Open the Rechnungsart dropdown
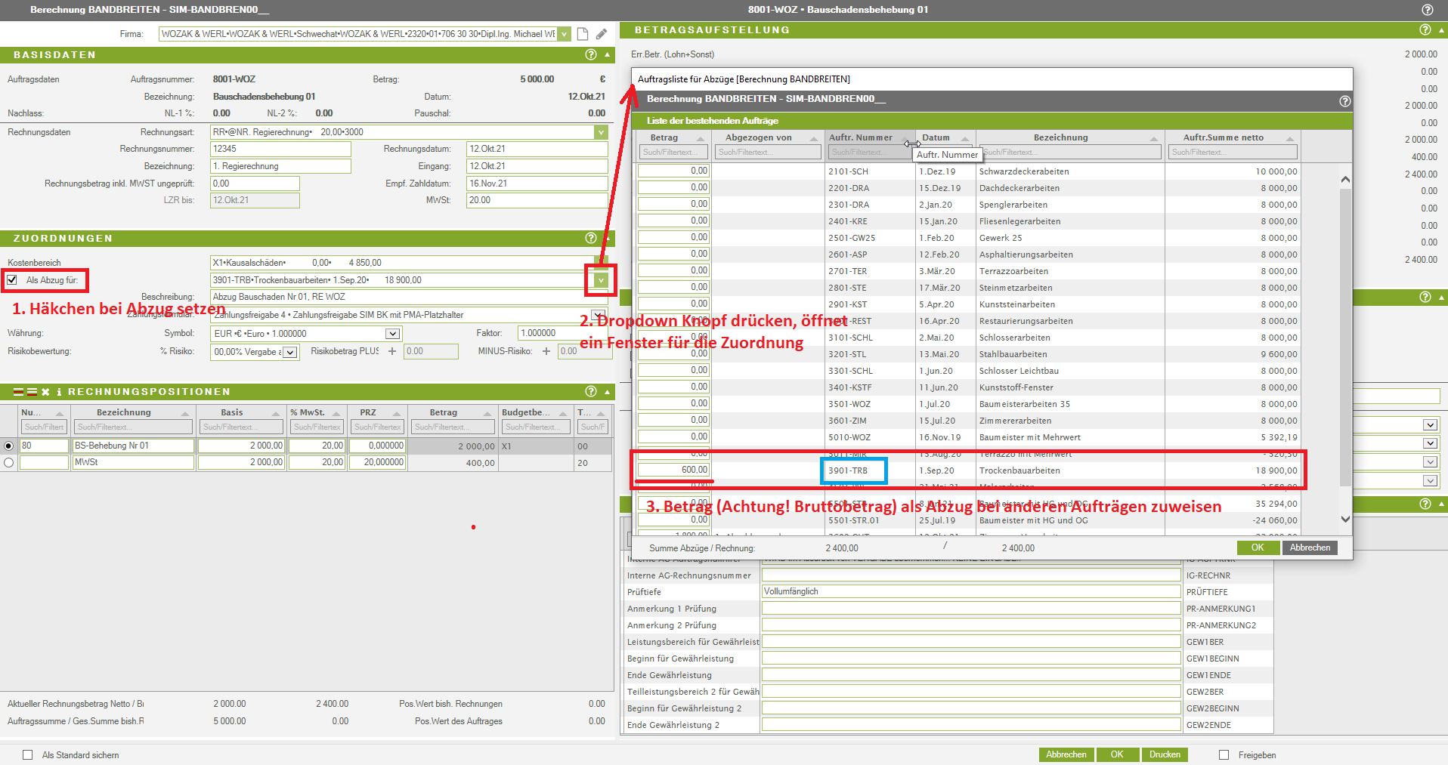The height and width of the screenshot is (765, 1448). click(x=601, y=132)
